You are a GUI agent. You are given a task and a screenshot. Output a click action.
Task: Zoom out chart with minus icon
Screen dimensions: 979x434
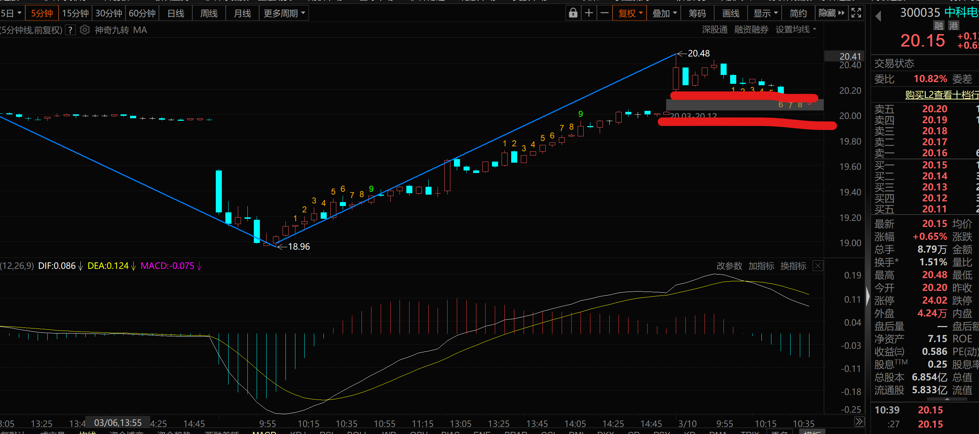pyautogui.click(x=604, y=13)
